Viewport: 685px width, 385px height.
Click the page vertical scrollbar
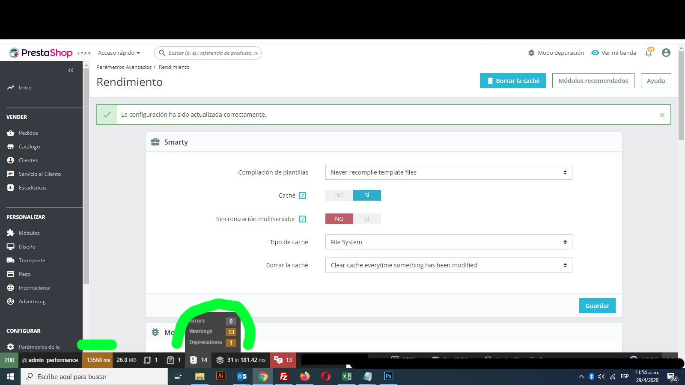681,96
